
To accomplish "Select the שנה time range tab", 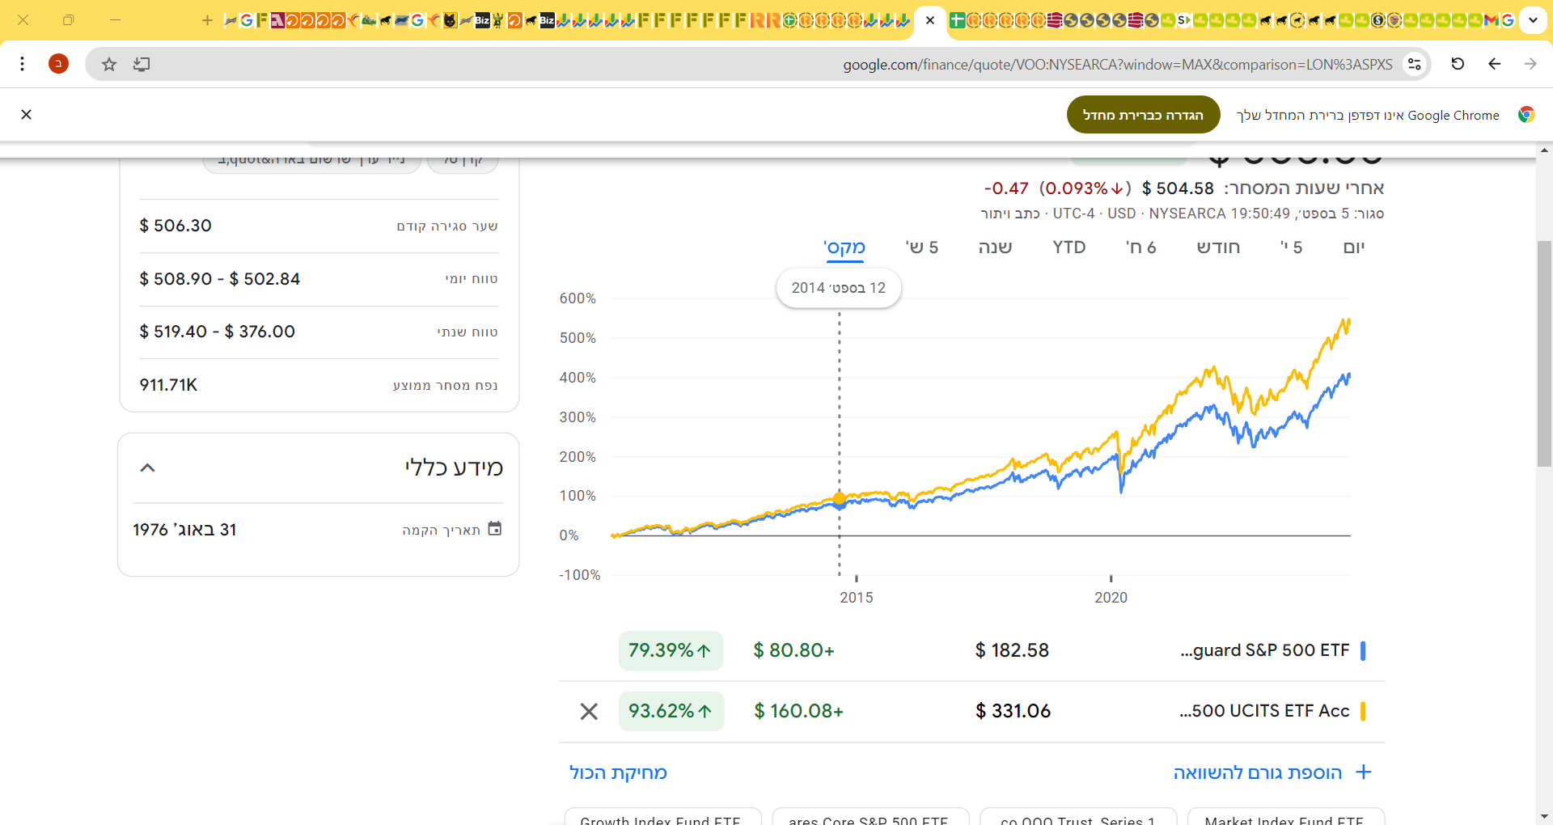I will [x=995, y=247].
